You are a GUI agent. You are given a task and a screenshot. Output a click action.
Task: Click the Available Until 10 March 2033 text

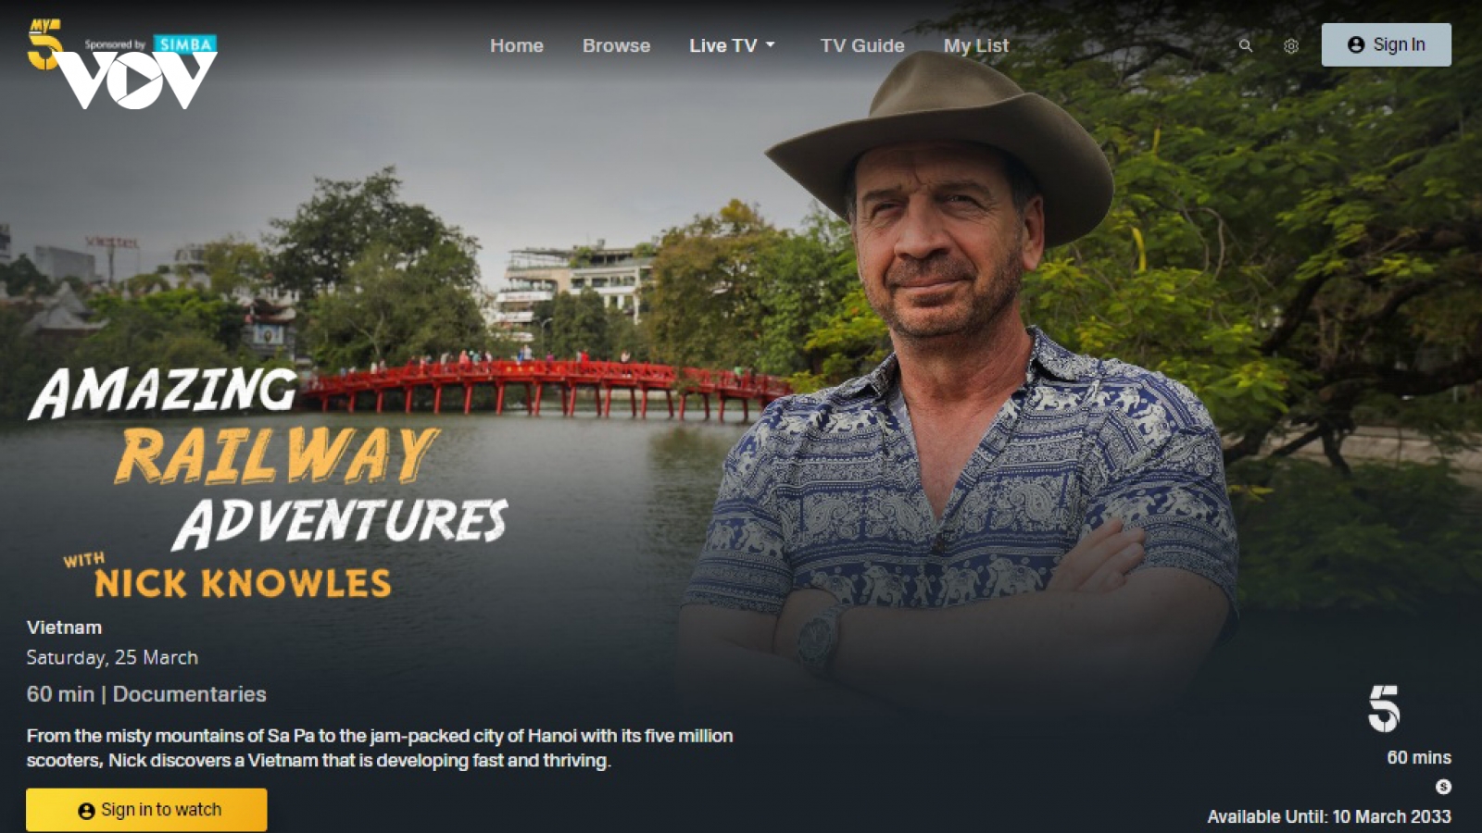point(1329,816)
